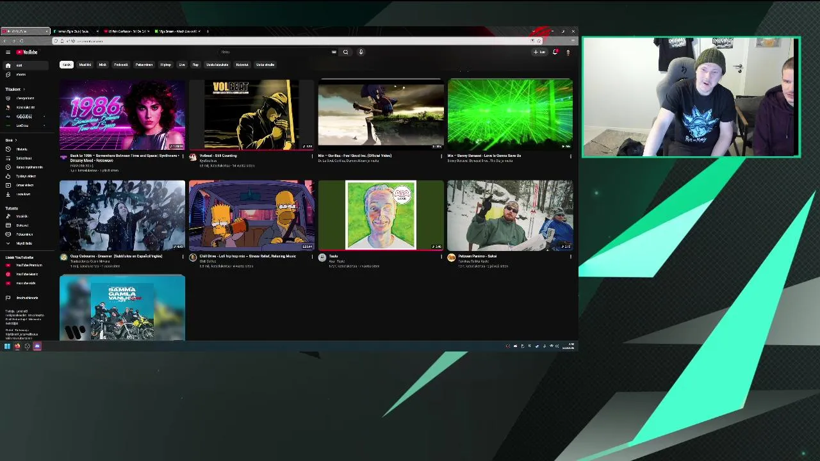Image resolution: width=820 pixels, height=461 pixels.
Task: Switch to the second browser tab
Action: (x=76, y=31)
